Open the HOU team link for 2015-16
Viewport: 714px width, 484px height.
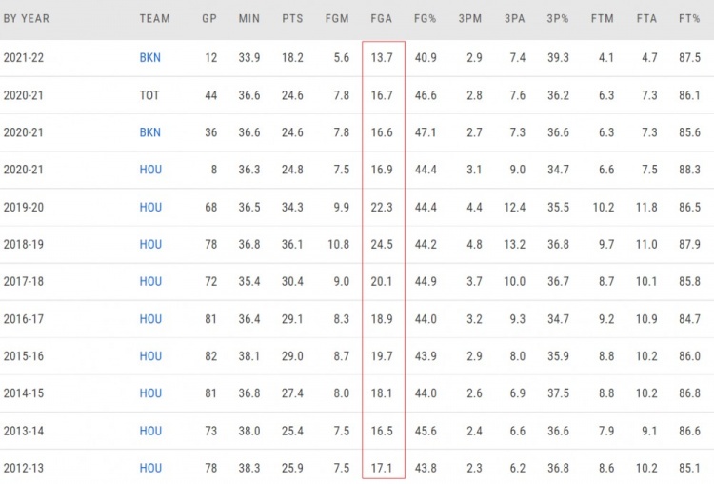coord(150,356)
